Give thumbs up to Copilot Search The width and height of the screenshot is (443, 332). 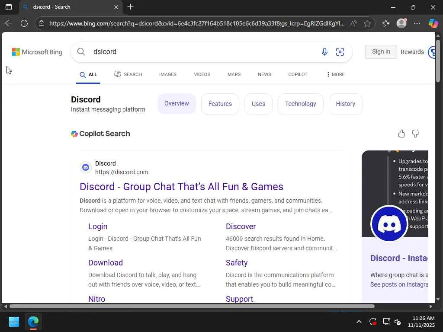tap(401, 134)
